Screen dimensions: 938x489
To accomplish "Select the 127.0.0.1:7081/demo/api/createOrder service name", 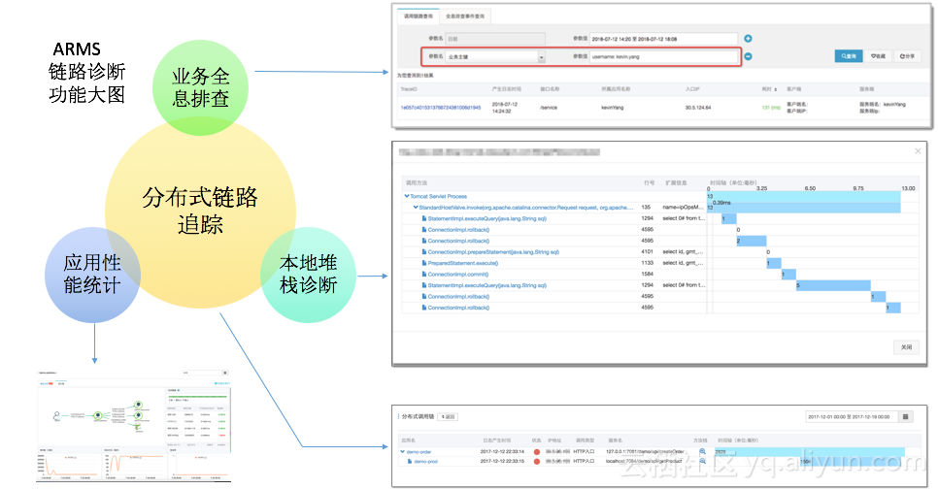I will (645, 452).
